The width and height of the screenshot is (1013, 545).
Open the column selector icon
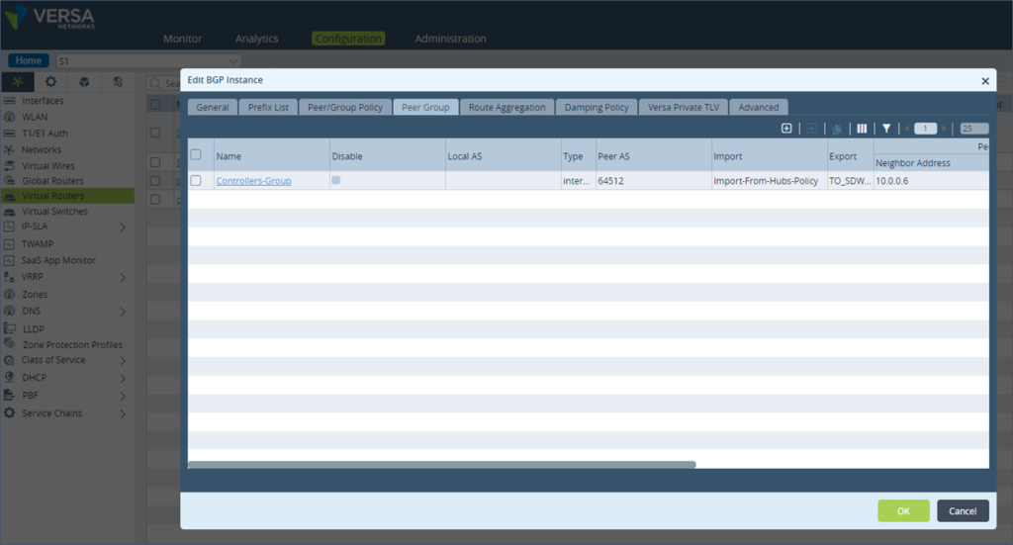click(x=862, y=129)
